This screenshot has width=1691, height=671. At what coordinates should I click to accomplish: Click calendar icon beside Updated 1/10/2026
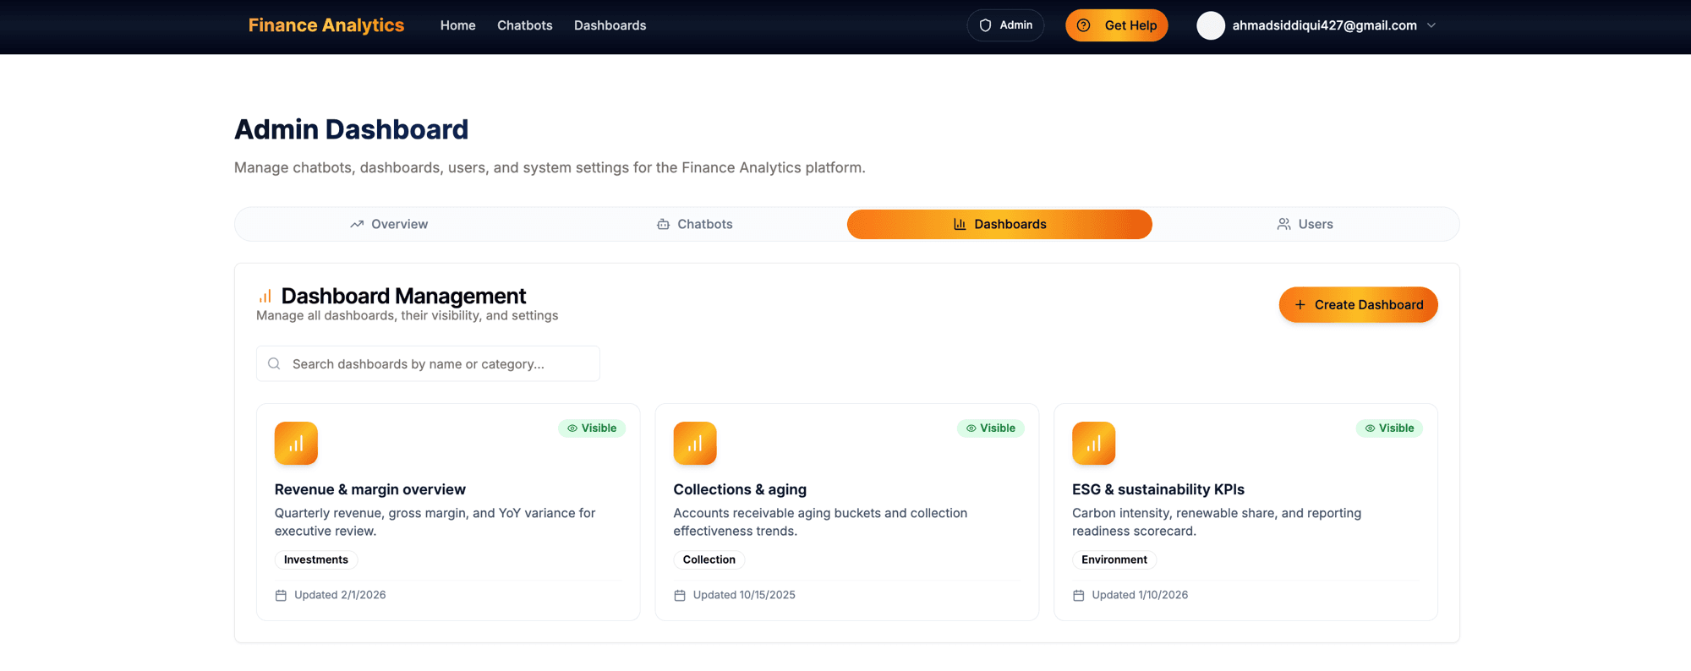point(1079,595)
